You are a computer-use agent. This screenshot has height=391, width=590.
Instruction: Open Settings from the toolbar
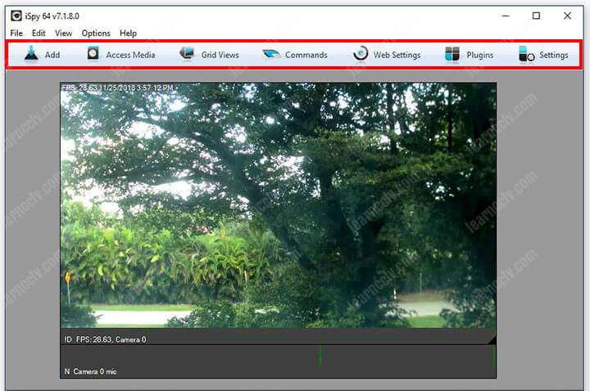click(x=526, y=55)
